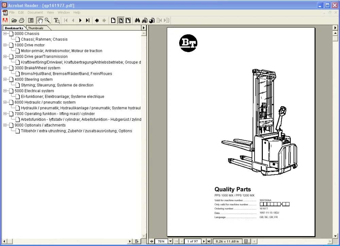Open the Help menu
The width and height of the screenshot is (340, 246).
pos(77,12)
